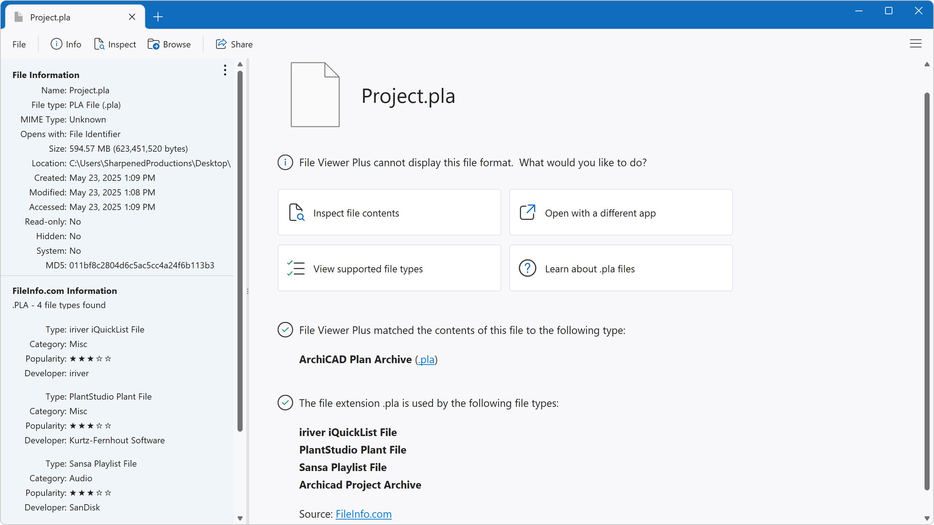Screen dimensions: 934x525
Task: Click Inspect file contents button
Action: 389,213
